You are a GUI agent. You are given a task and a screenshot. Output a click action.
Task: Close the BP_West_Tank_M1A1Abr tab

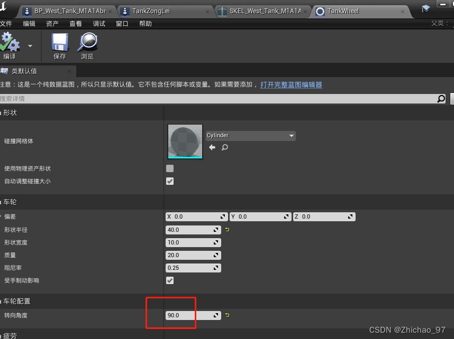click(110, 12)
